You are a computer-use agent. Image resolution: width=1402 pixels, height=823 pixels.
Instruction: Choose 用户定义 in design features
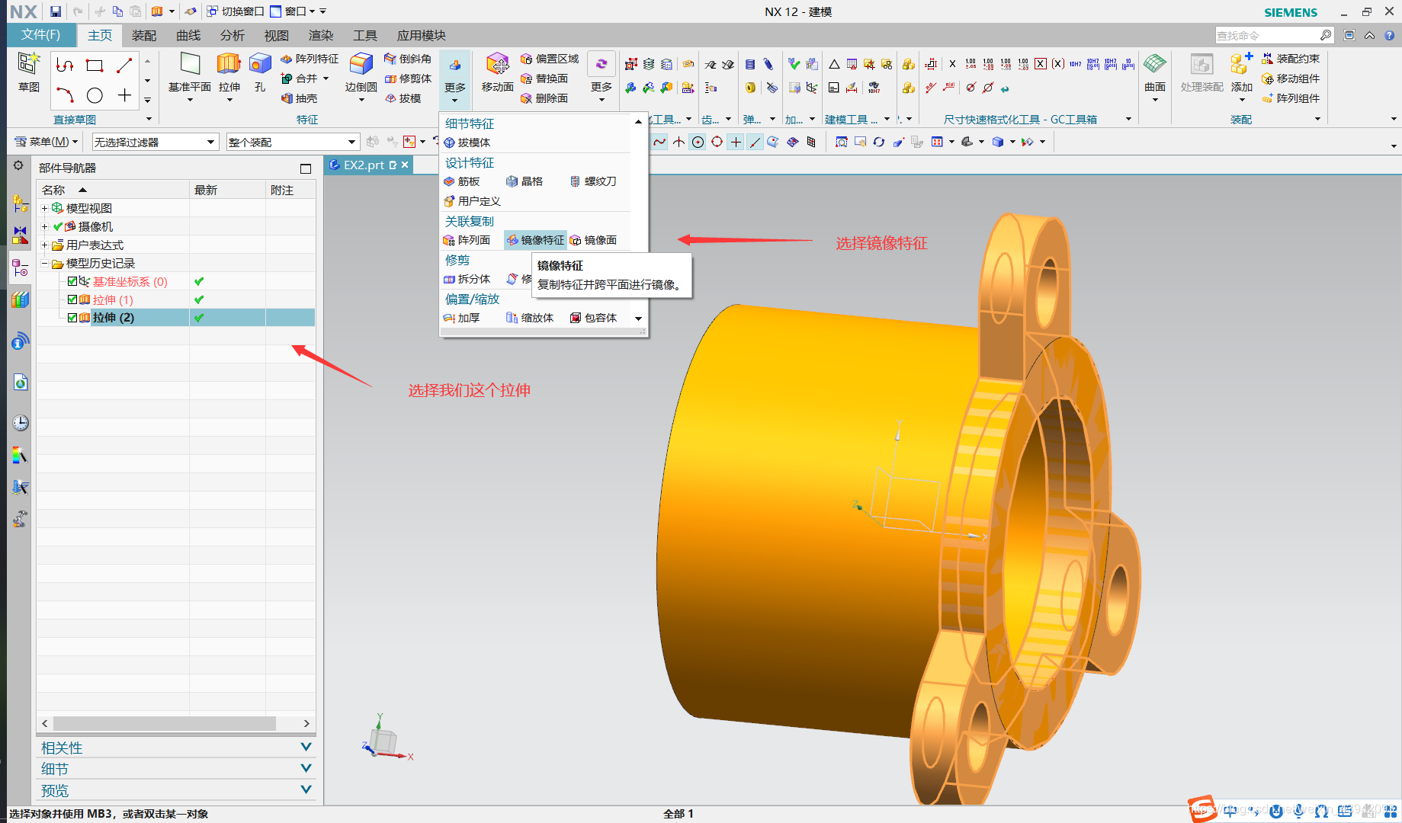click(472, 201)
